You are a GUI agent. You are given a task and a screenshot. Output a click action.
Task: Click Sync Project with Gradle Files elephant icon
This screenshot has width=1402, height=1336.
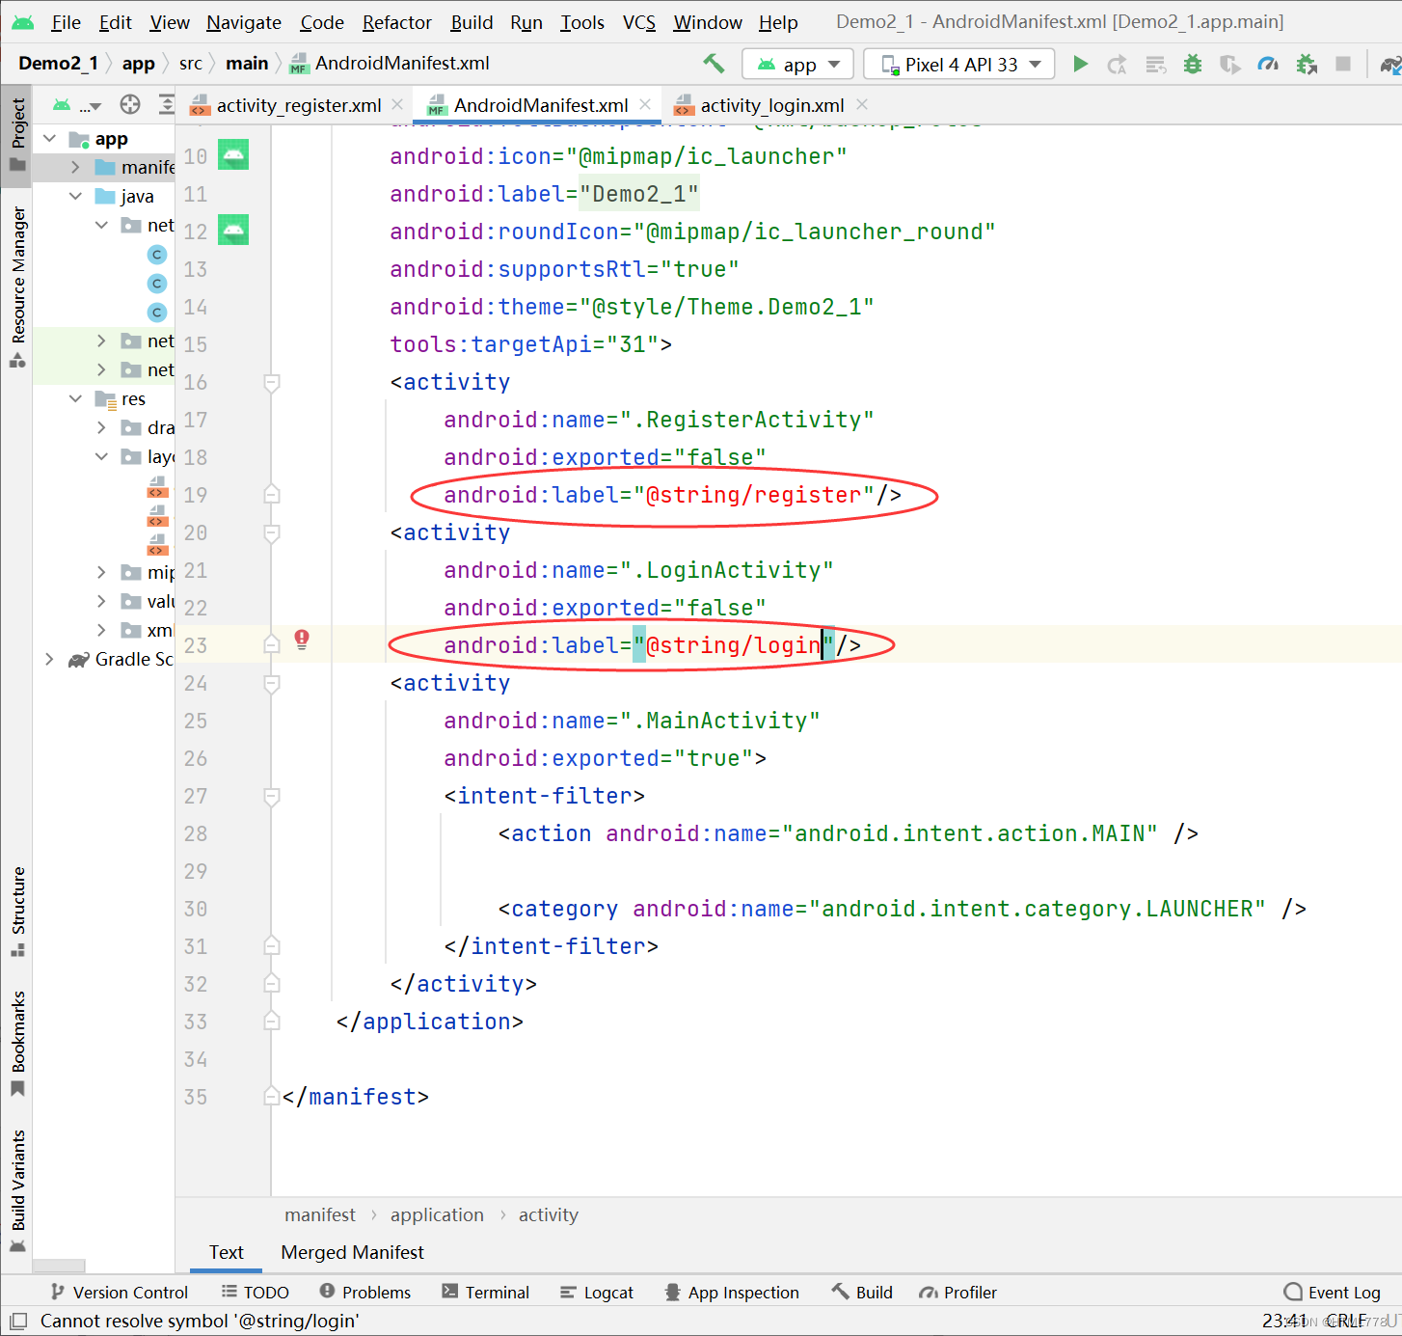point(1391,65)
